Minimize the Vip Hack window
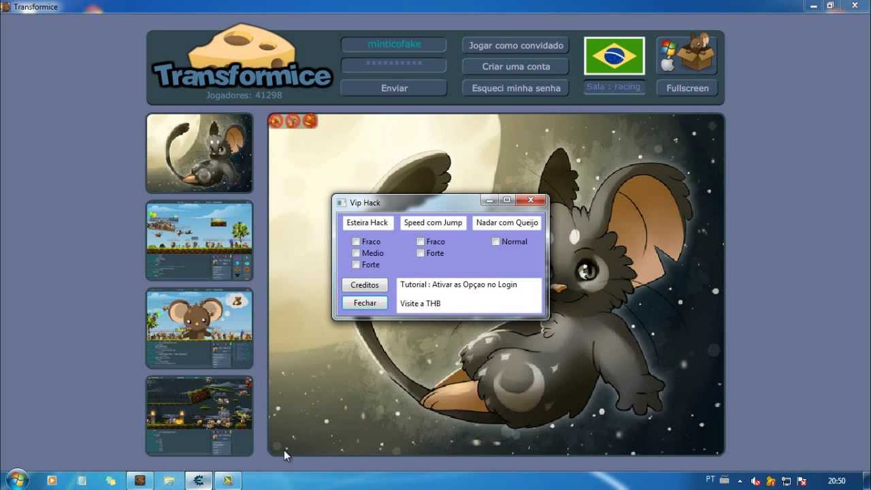The image size is (871, 490). (x=489, y=200)
